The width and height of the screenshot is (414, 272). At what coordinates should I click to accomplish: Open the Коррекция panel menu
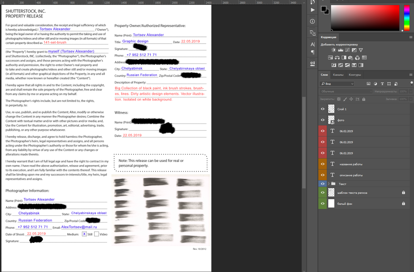tap(411, 37)
